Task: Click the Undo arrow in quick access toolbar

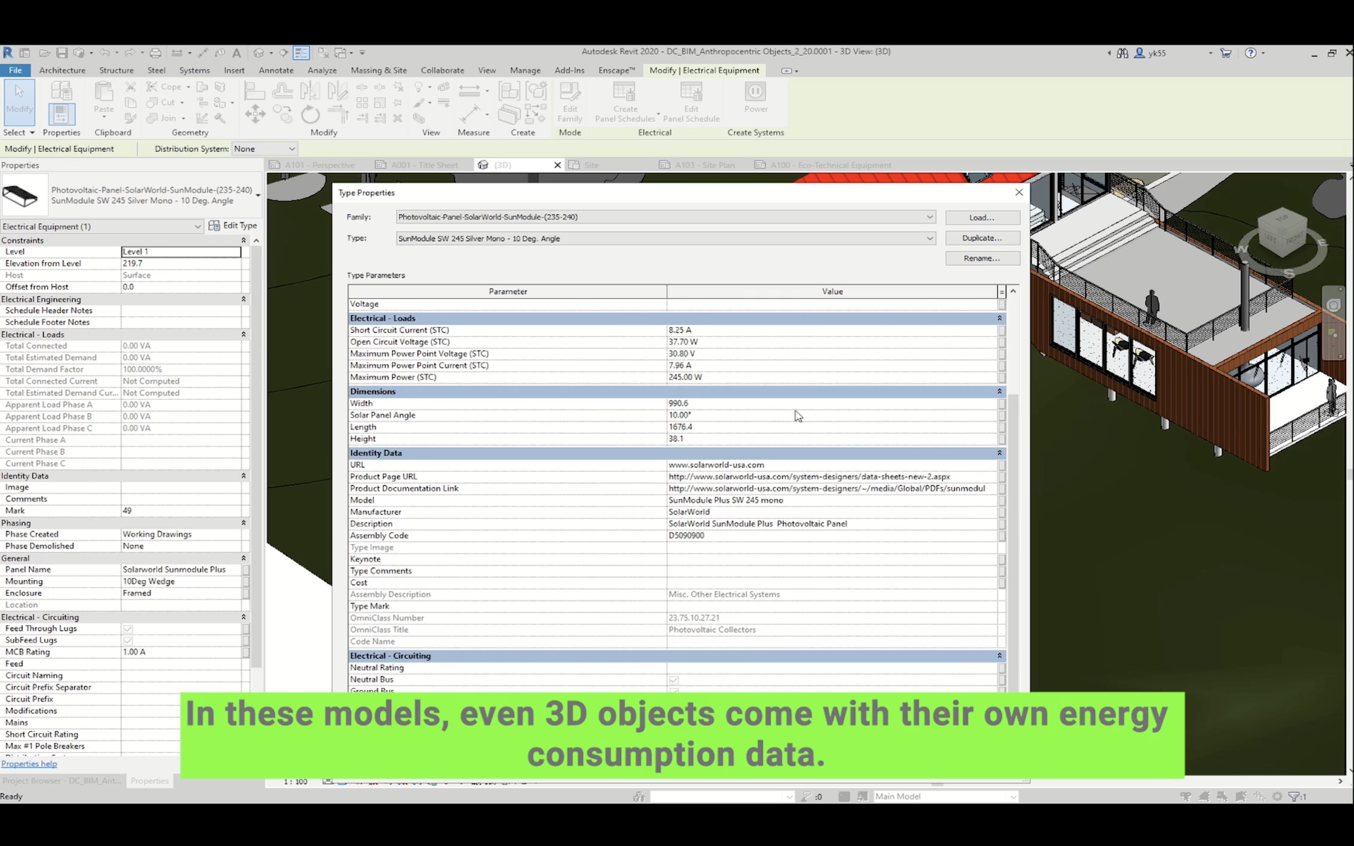Action: (104, 53)
